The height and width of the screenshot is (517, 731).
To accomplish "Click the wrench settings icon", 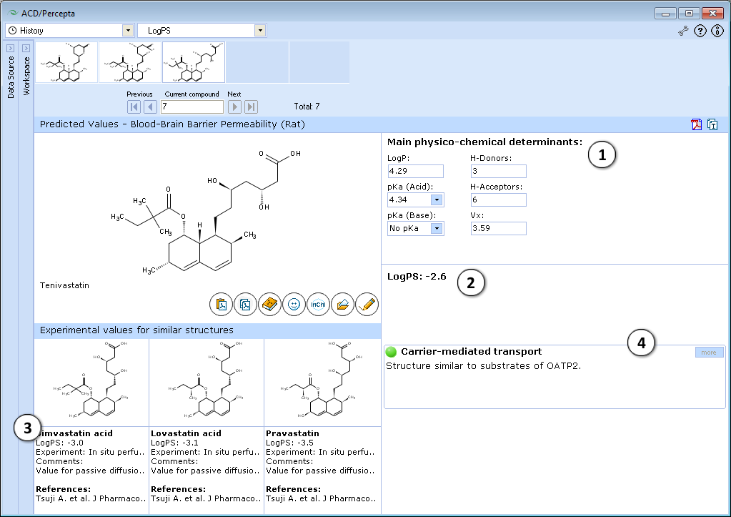I will point(683,31).
